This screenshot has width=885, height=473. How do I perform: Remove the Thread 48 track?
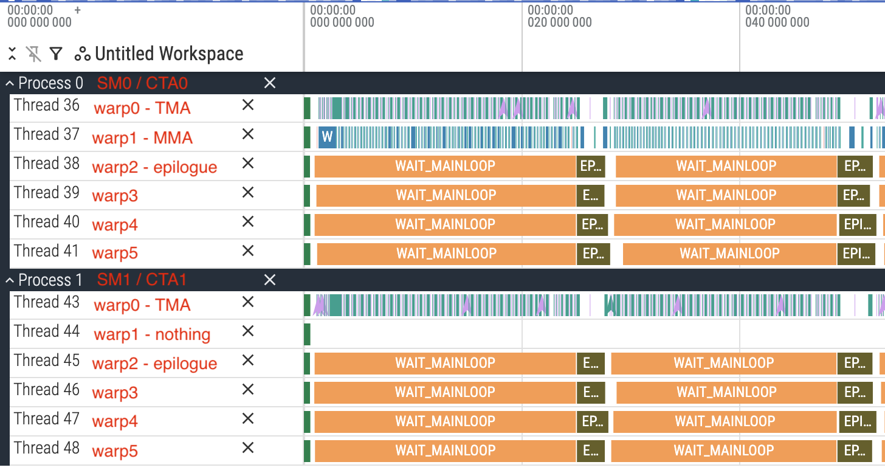pyautogui.click(x=248, y=448)
